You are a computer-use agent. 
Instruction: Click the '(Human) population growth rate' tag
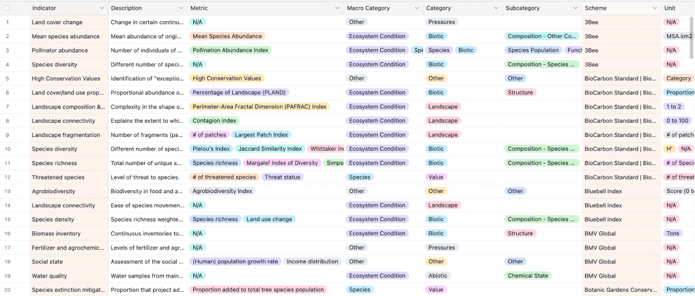coord(235,261)
